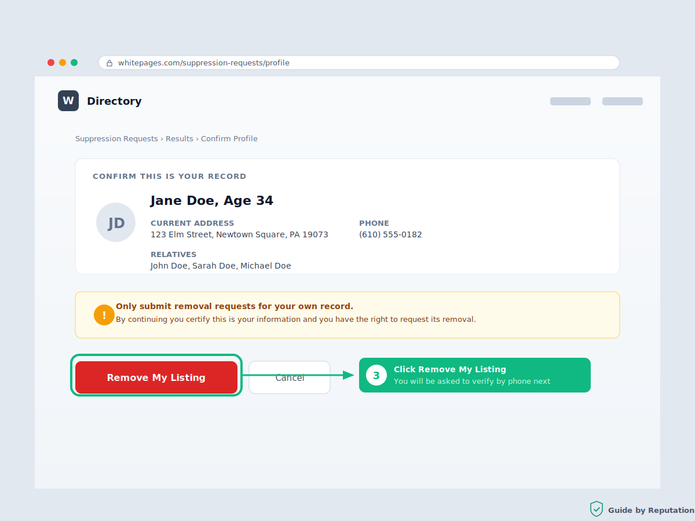Click the CONFIRM THIS IS YOUR RECORD heading
The width and height of the screenshot is (695, 521).
(x=170, y=176)
